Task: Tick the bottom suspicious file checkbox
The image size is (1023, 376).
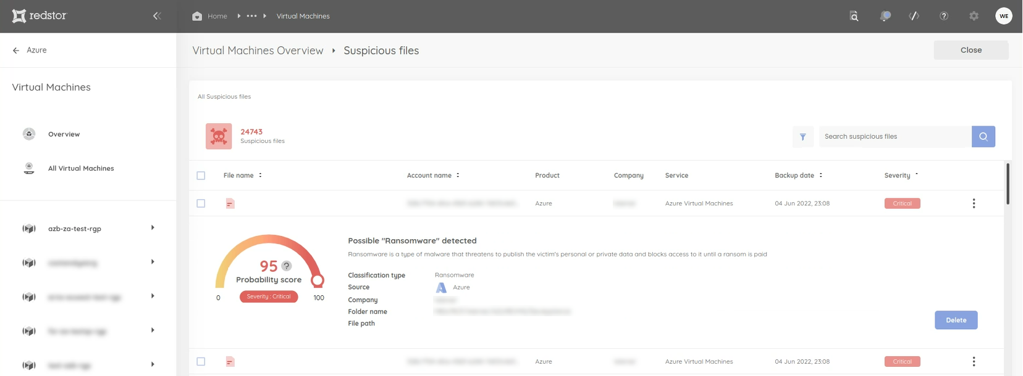Action: 201,362
